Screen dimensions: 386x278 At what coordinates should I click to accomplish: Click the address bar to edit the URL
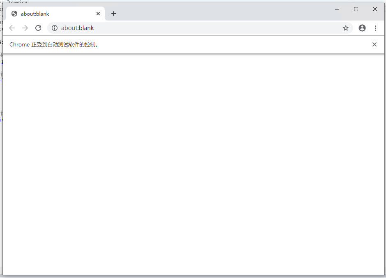(164, 28)
